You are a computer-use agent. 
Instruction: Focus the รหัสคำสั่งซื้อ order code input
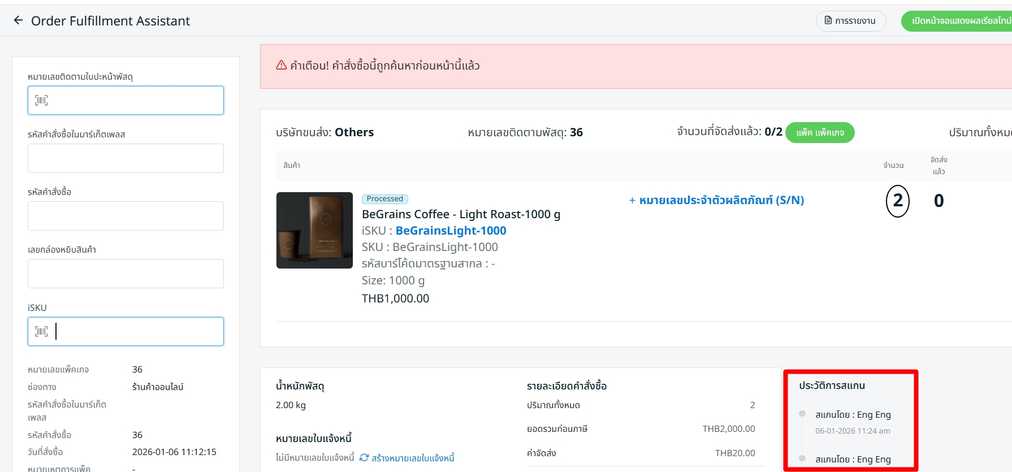pyautogui.click(x=126, y=216)
